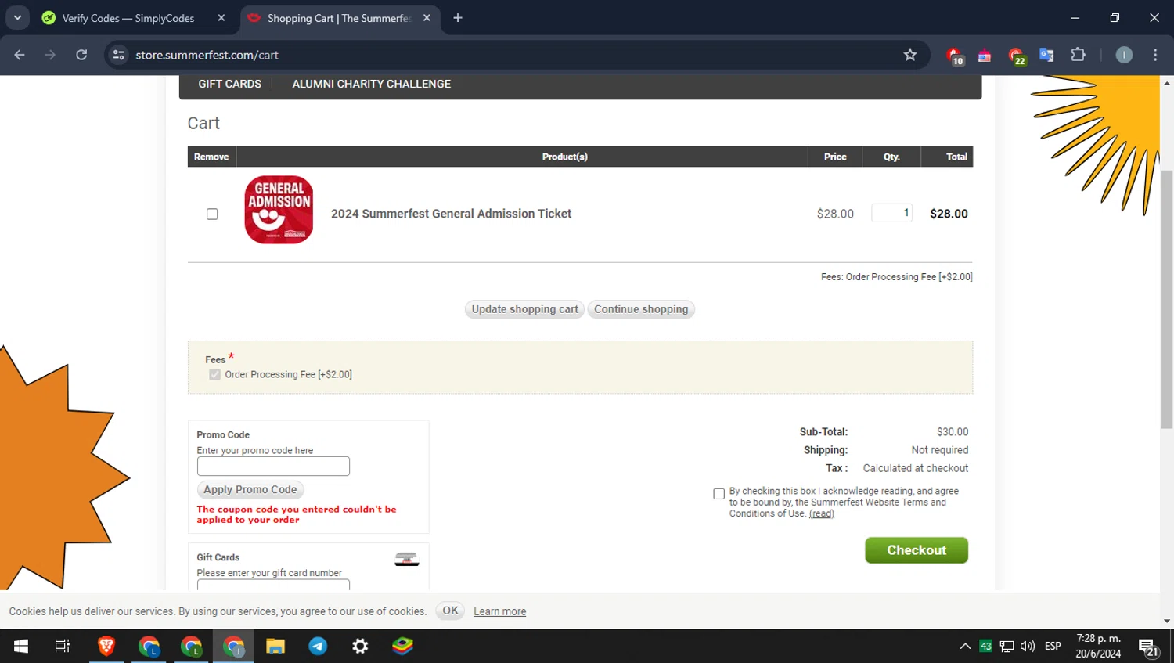Open Task View on the taskbar
The width and height of the screenshot is (1174, 663).
point(63,646)
